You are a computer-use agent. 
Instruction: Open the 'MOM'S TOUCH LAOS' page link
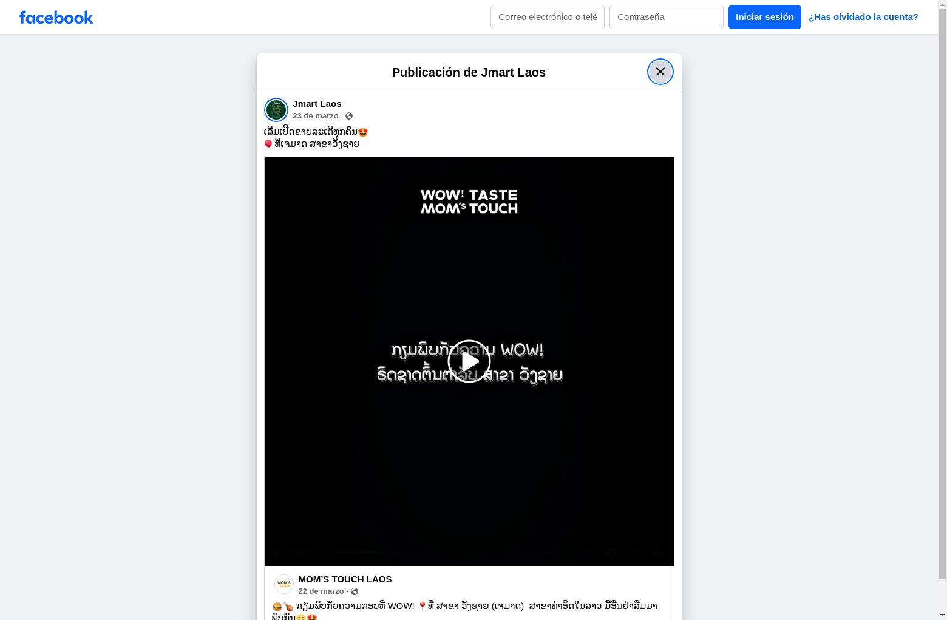[x=345, y=579]
